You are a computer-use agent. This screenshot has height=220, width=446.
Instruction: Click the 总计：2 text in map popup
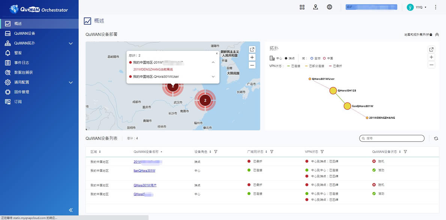coord(135,55)
